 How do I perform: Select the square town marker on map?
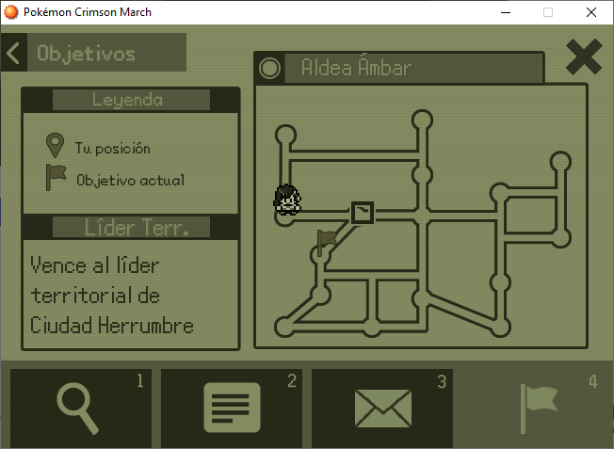click(363, 213)
